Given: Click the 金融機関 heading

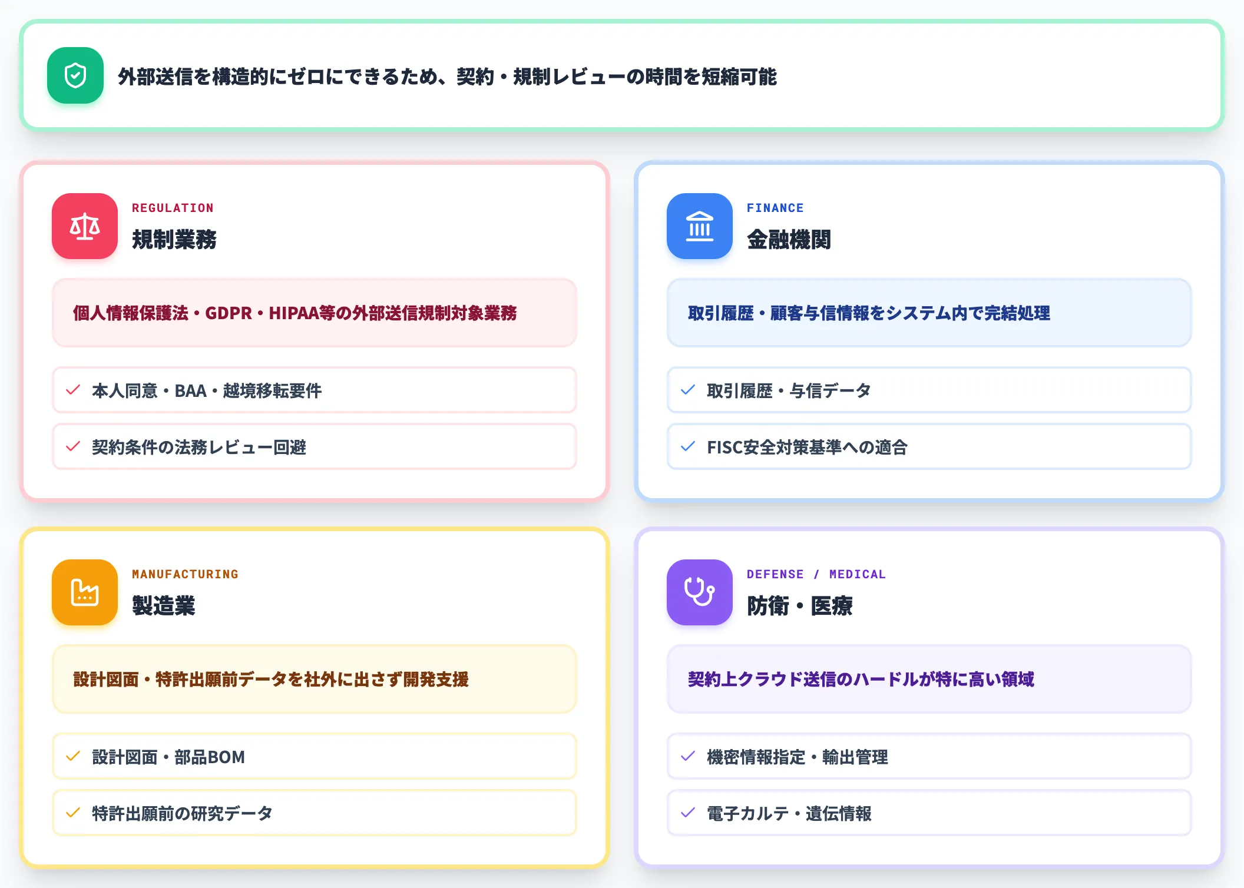Looking at the screenshot, I should [789, 240].
